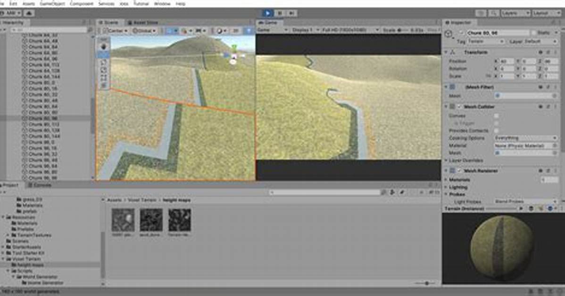This screenshot has height=296, width=565.
Task: Select the hand View tool in Scene overlay
Action: coord(104,47)
